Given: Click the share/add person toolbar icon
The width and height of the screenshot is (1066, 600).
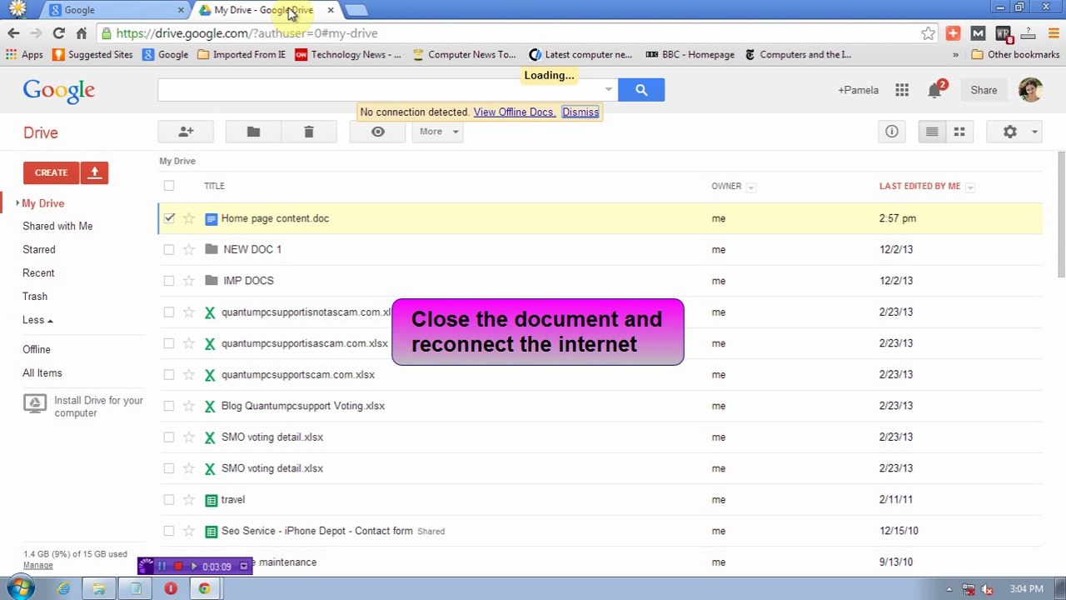Looking at the screenshot, I should pos(186,132).
